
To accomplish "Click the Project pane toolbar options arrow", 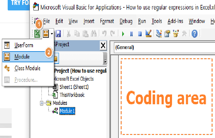I will click(x=105, y=61).
